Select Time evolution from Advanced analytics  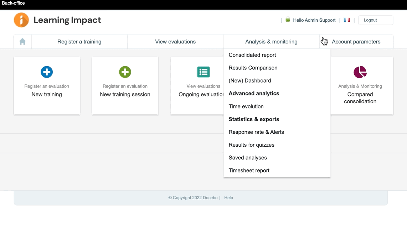(x=246, y=106)
